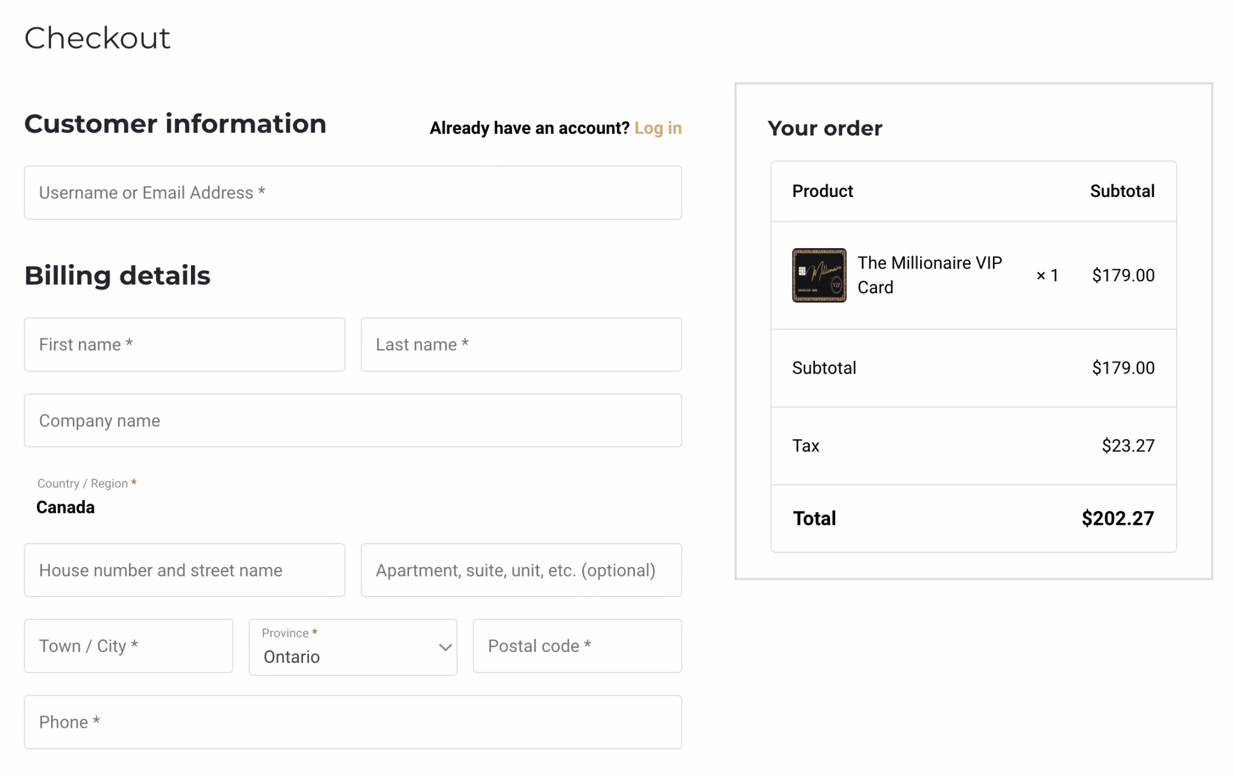
Task: Click the Billing details heading
Action: click(x=117, y=275)
